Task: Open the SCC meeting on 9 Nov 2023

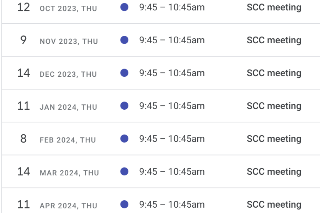Action: [x=274, y=40]
